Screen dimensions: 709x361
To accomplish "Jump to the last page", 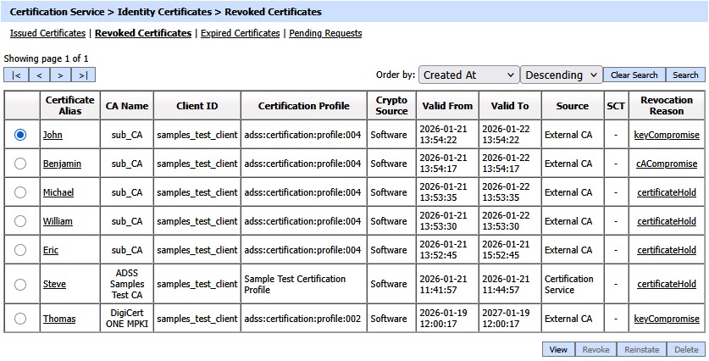I will coord(83,75).
